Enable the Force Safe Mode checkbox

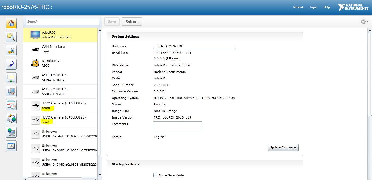tap(155, 175)
